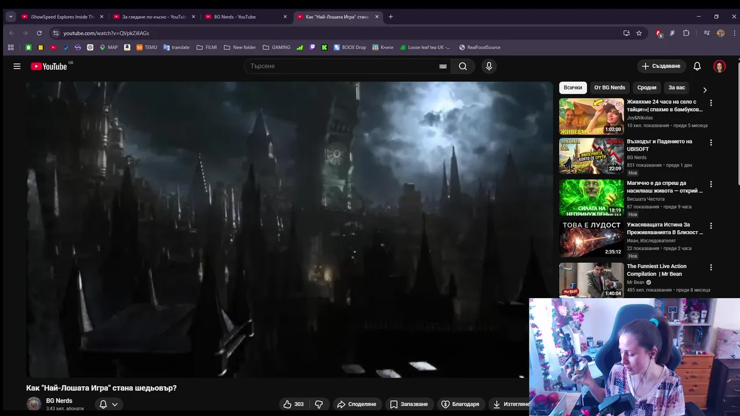Open the RealFoodSource bookmark
This screenshot has width=740, height=416.
point(479,47)
